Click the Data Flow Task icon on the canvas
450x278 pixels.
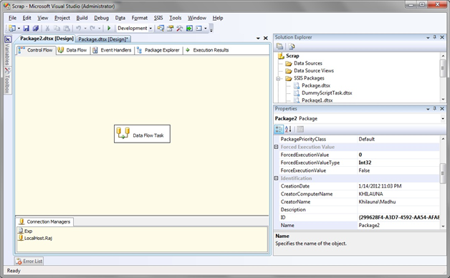click(x=123, y=133)
